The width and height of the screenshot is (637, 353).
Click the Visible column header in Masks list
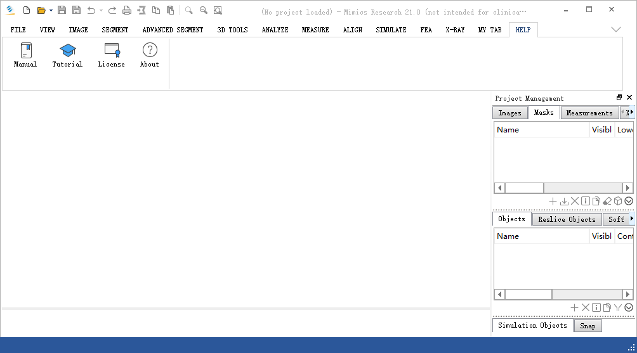[602, 130]
